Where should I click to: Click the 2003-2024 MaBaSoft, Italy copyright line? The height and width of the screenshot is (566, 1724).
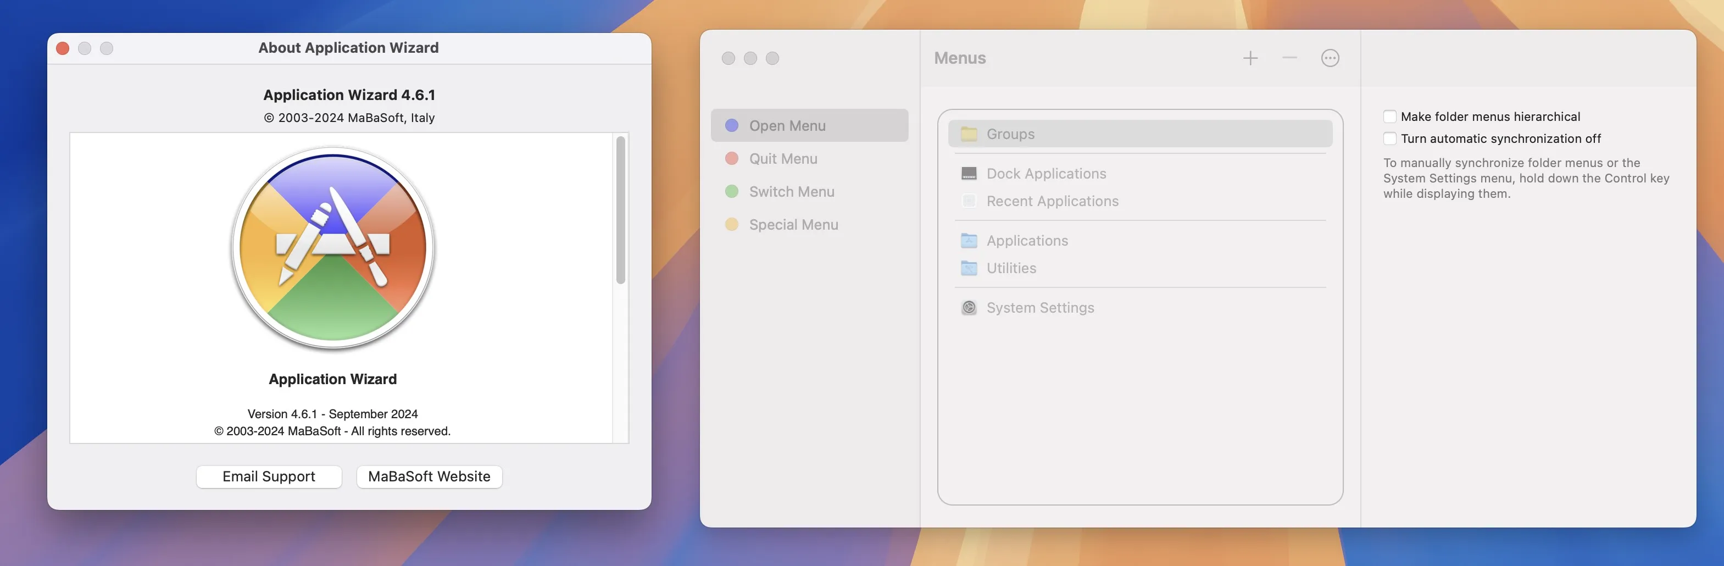(x=349, y=118)
